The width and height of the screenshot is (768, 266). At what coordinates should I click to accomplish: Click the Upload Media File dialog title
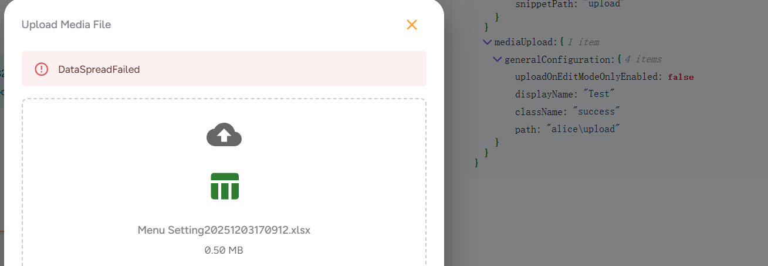[66, 25]
